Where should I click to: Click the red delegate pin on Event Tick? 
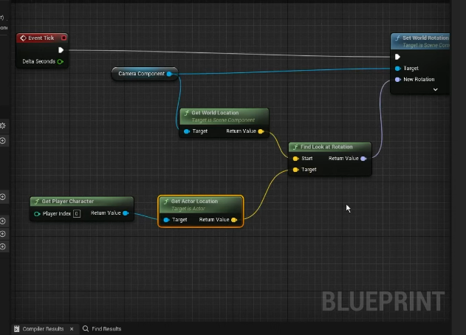[x=64, y=38]
